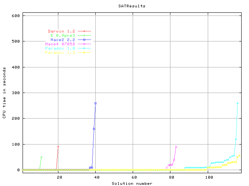Click the Mace2 square point near 160 seconds

(94, 129)
